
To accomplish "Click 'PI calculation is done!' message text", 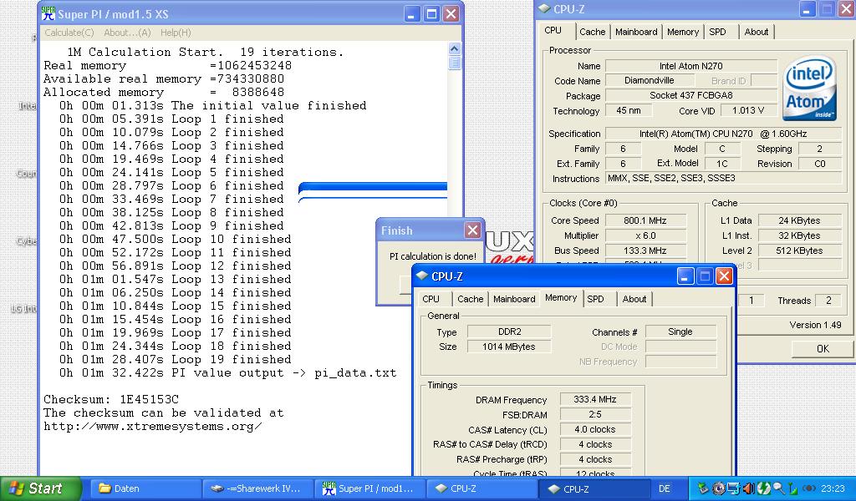I will point(432,256).
